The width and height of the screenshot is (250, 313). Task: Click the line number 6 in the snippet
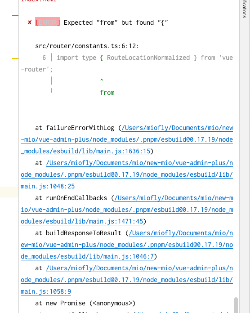pos(44,58)
